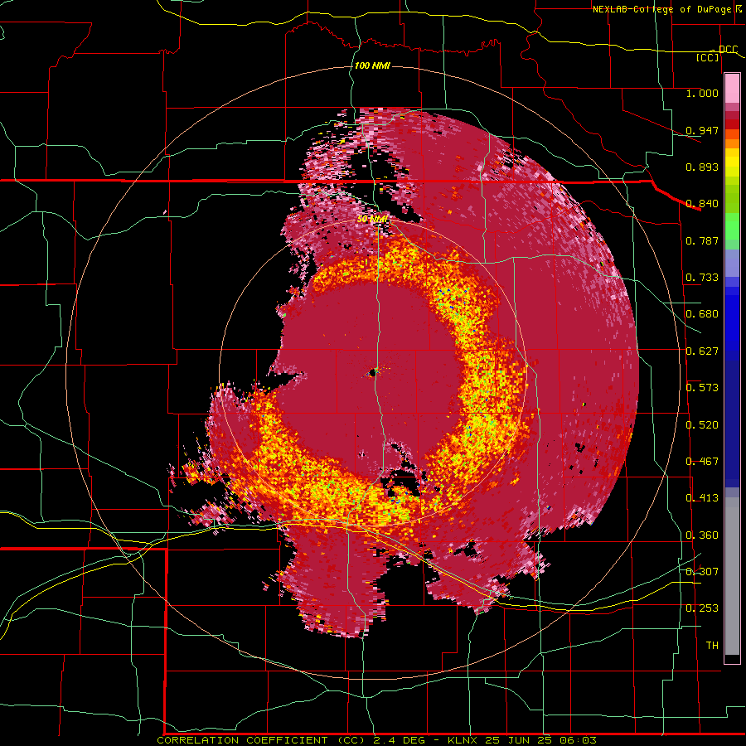Viewport: 746px width, 746px height.
Task: Select the 0.893 legend value
Action: pyautogui.click(x=702, y=167)
